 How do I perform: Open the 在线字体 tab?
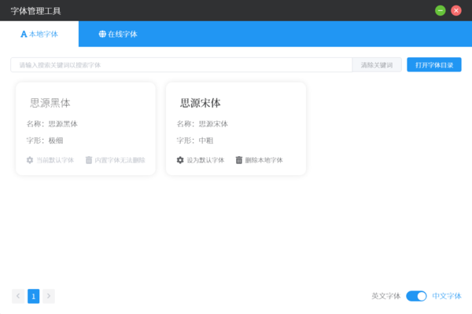point(118,34)
